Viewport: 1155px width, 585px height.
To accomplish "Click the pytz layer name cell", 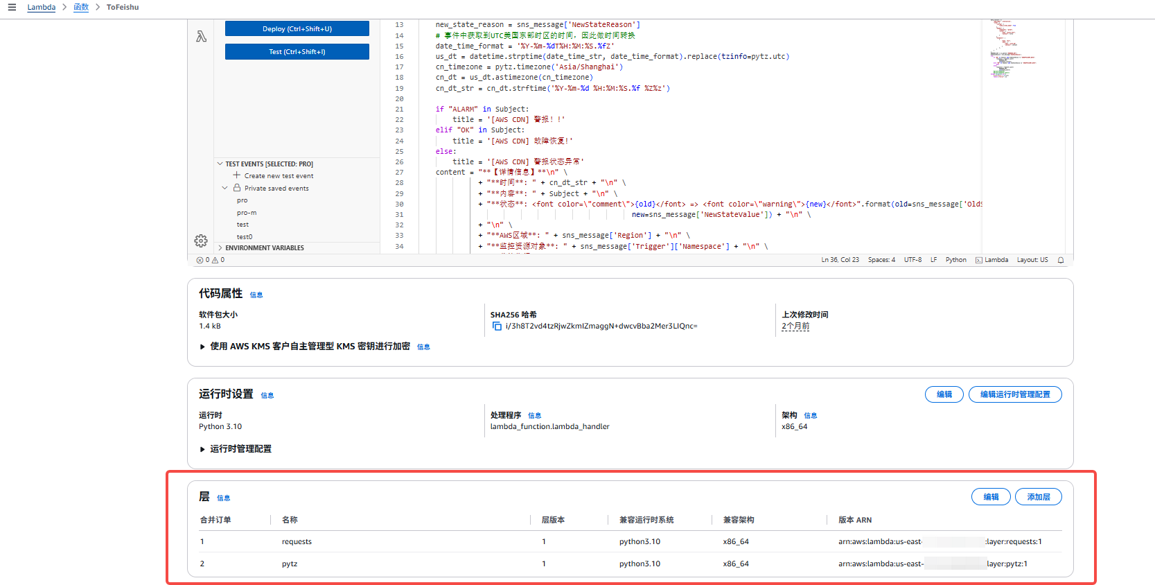I will pos(290,564).
